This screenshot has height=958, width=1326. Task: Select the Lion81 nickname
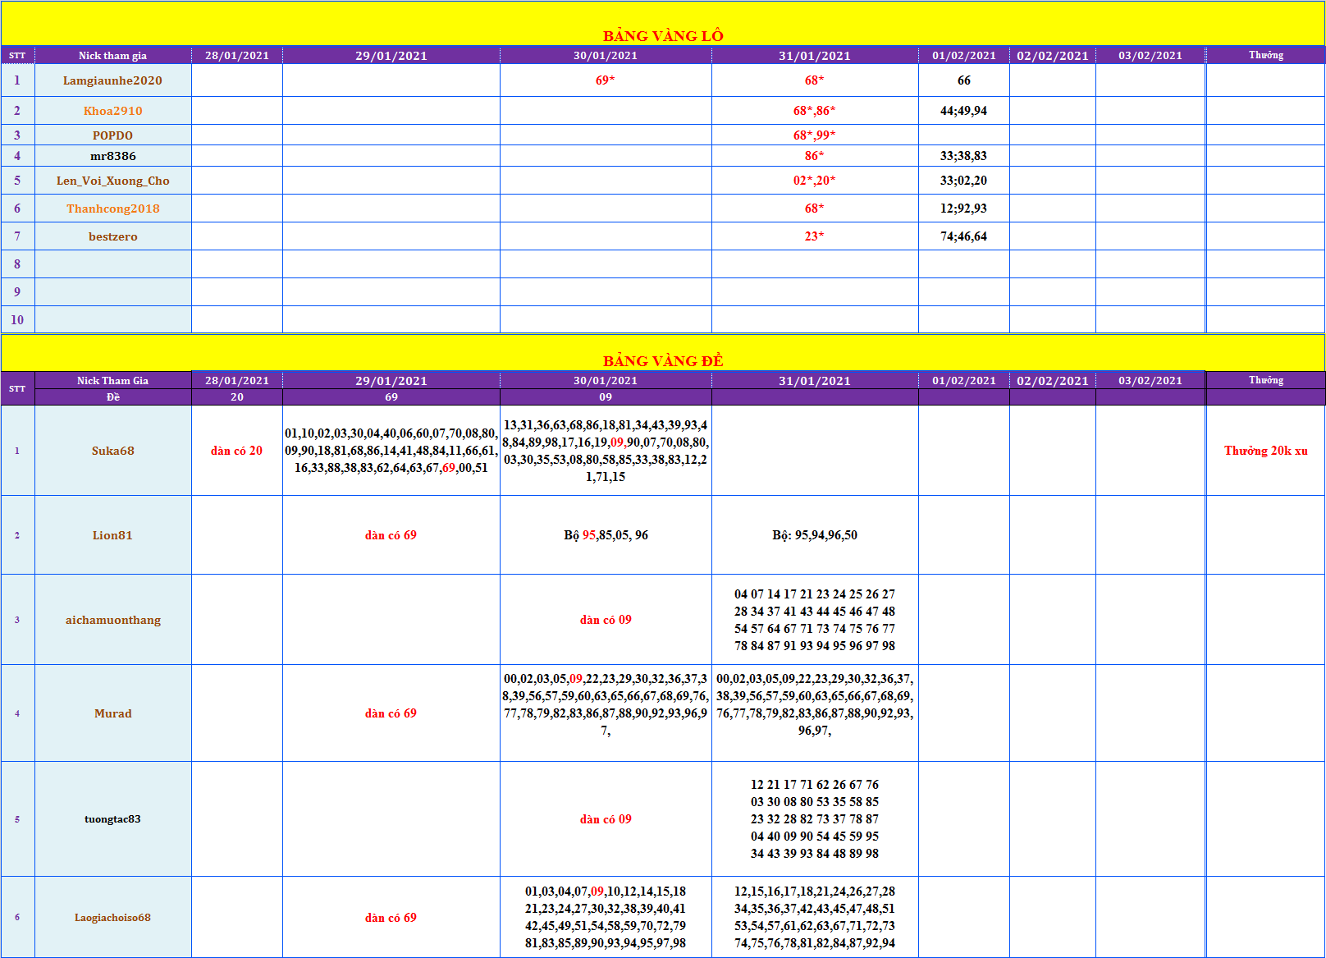(112, 535)
